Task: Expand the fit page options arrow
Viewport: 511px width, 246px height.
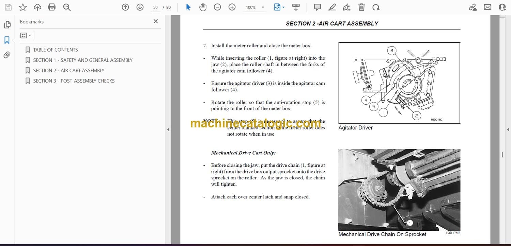Action: pos(283,7)
